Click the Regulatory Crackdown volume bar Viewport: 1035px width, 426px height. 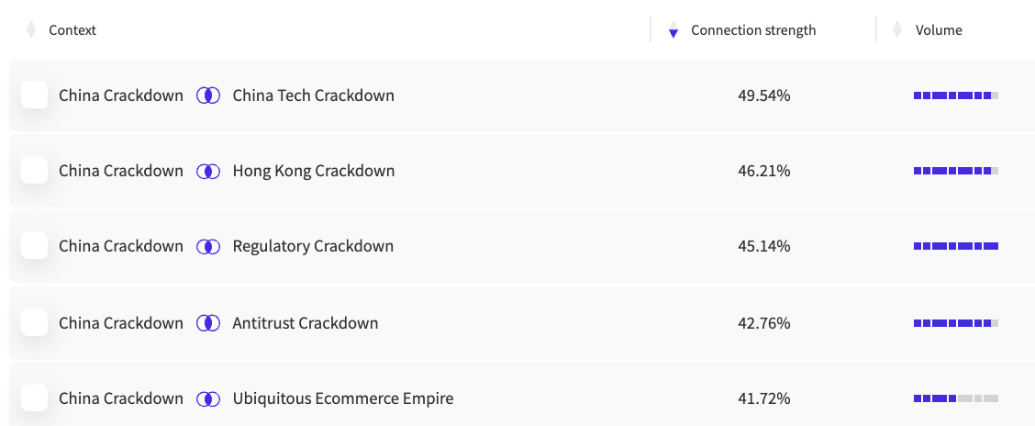(956, 246)
